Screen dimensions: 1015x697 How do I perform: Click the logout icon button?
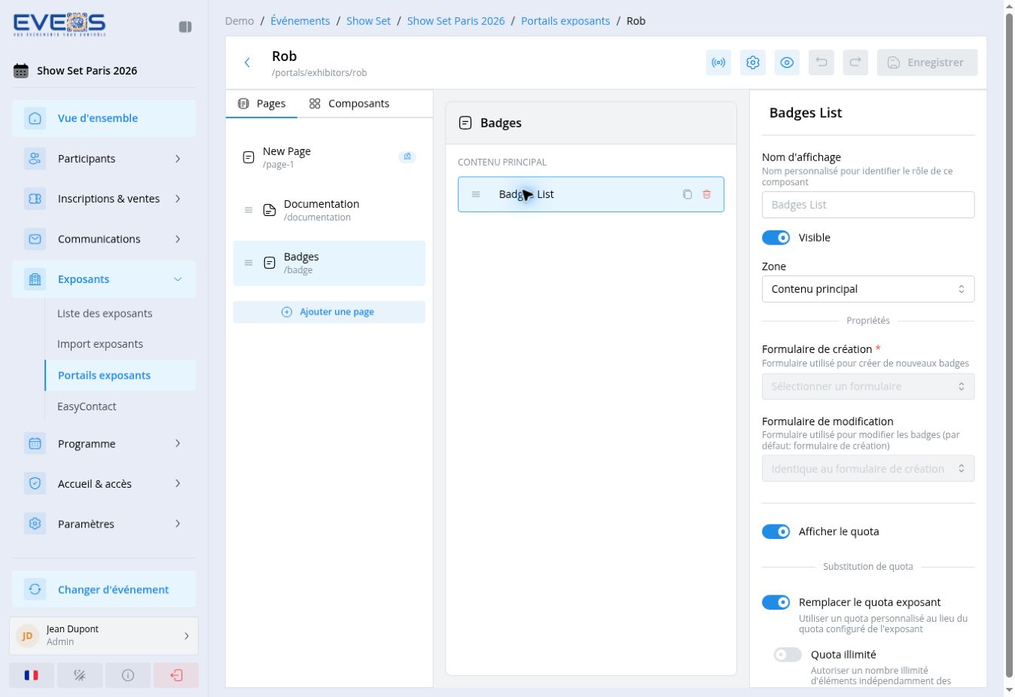point(176,675)
